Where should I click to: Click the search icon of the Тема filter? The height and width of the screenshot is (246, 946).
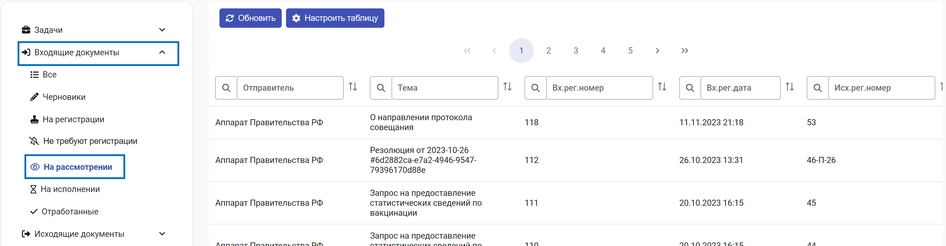[x=381, y=88]
